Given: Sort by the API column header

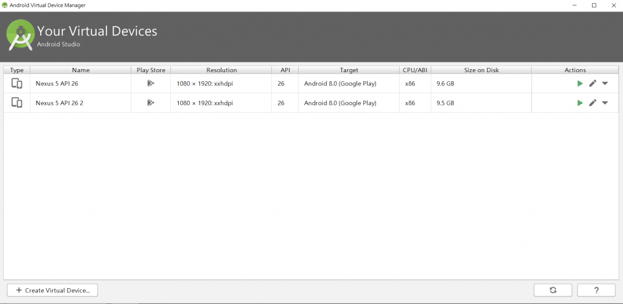Looking at the screenshot, I should tap(285, 70).
